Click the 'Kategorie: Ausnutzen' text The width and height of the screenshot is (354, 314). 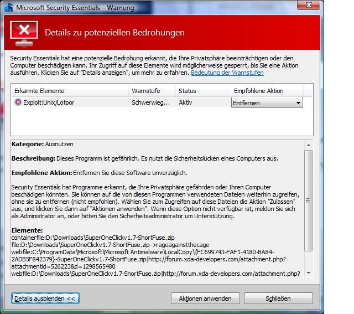click(43, 144)
